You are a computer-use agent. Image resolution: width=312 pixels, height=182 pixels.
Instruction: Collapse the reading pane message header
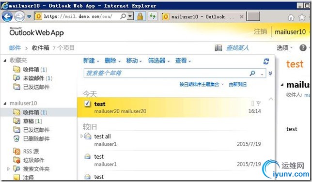tap(282, 85)
